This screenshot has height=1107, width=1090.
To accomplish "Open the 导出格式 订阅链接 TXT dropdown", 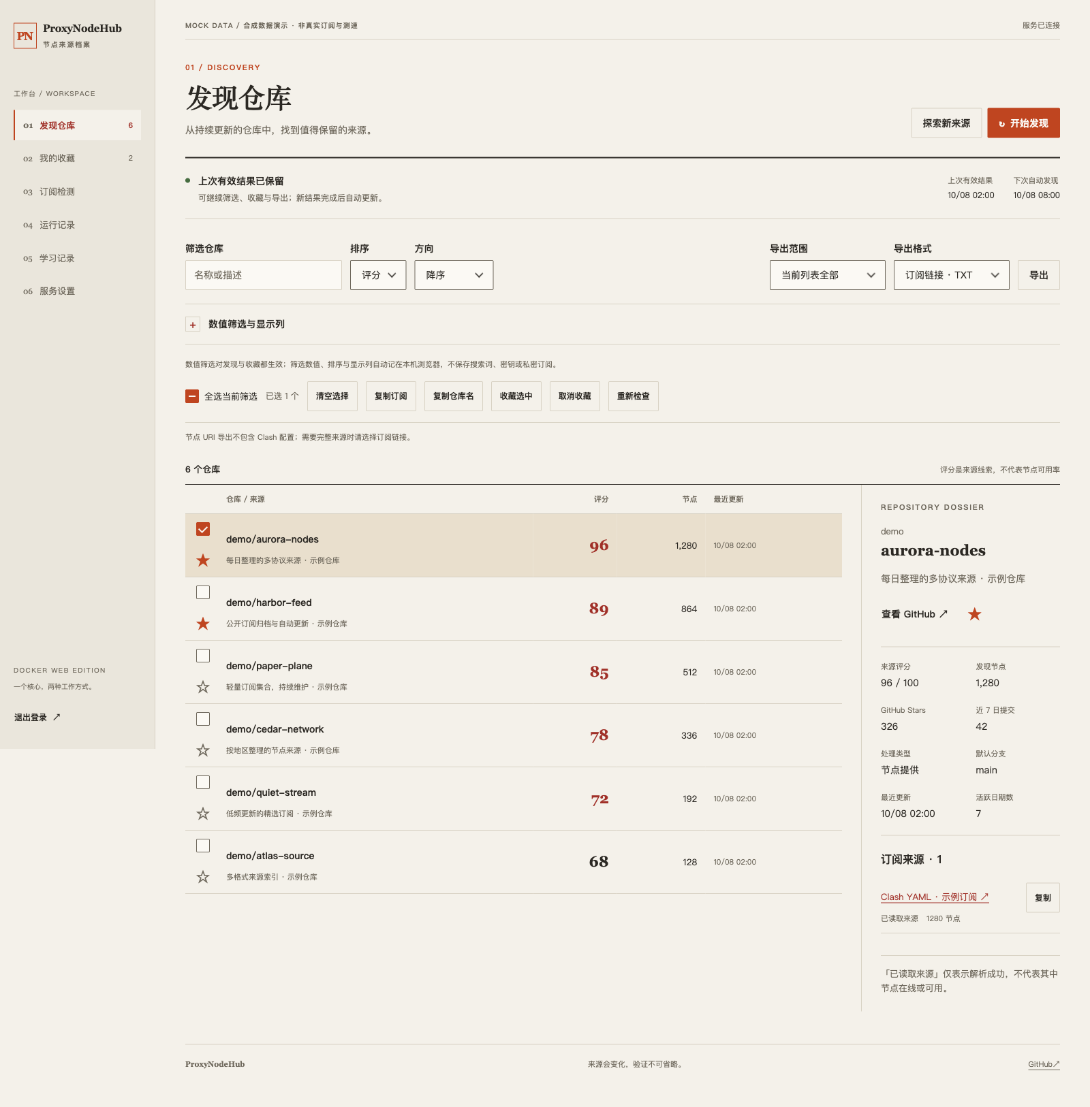I will tap(952, 275).
